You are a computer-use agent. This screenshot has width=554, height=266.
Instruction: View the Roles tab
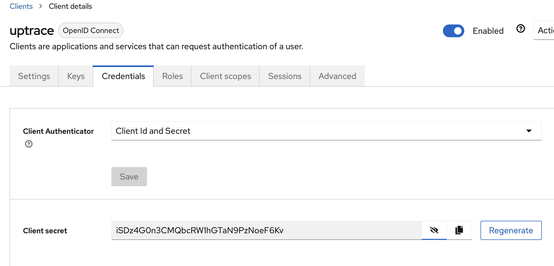point(172,76)
